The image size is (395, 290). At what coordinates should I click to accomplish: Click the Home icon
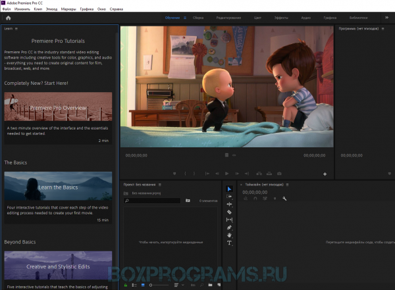(9, 18)
